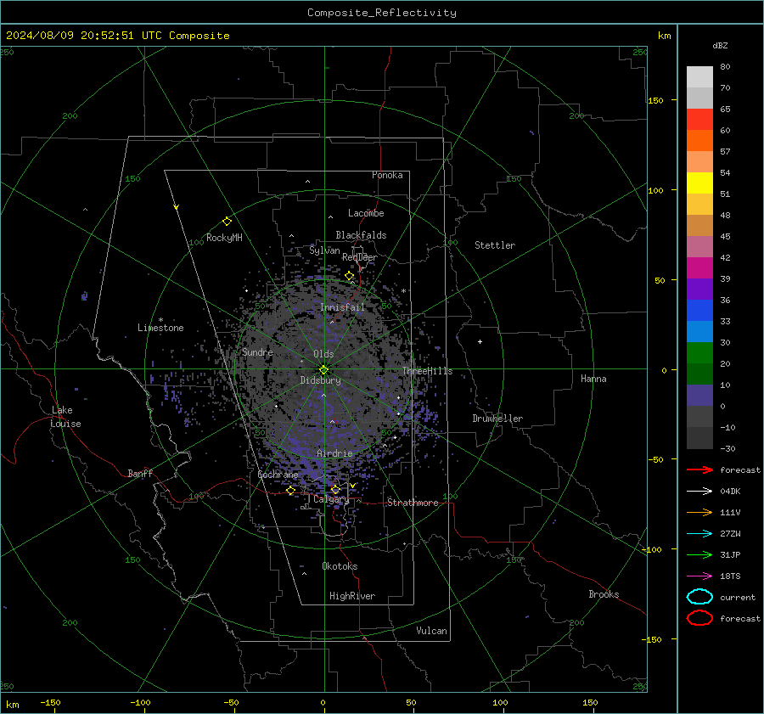This screenshot has width=764, height=714.
Task: Click the Airdrie city label
Action: point(334,453)
